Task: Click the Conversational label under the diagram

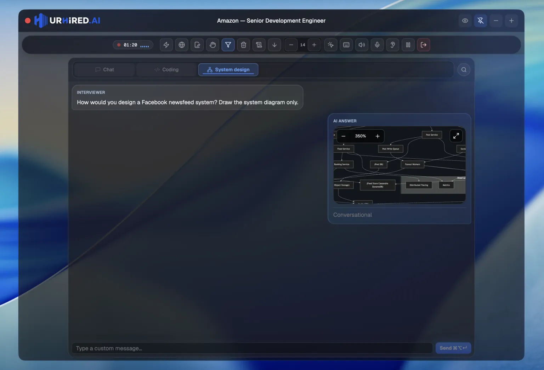Action: [x=352, y=215]
